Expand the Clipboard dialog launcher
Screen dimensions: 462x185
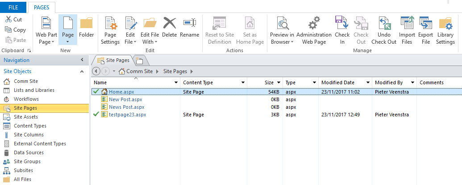point(29,50)
